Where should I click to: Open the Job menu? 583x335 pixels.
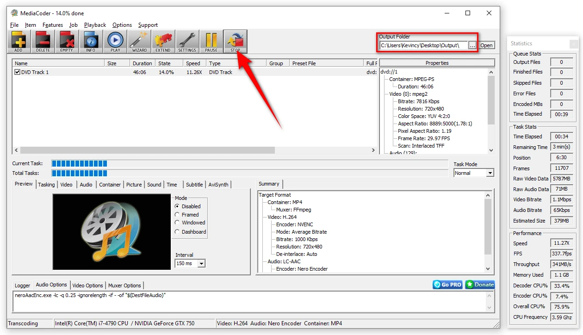click(74, 25)
